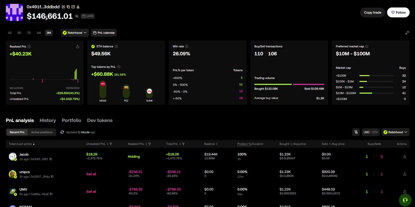415x207 pixels.
Task: Show ETH balance info tooltip
Action: pos(117,46)
